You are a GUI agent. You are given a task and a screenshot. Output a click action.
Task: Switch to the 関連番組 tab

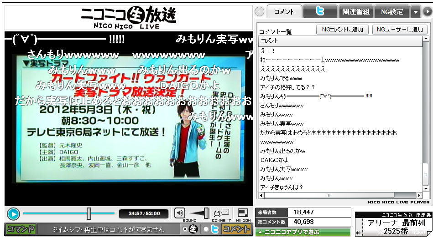356,12
